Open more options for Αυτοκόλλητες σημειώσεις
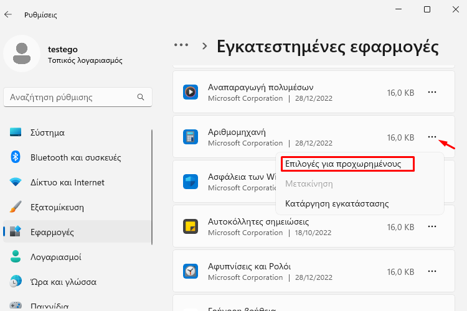This screenshot has height=311, width=467. (432, 226)
